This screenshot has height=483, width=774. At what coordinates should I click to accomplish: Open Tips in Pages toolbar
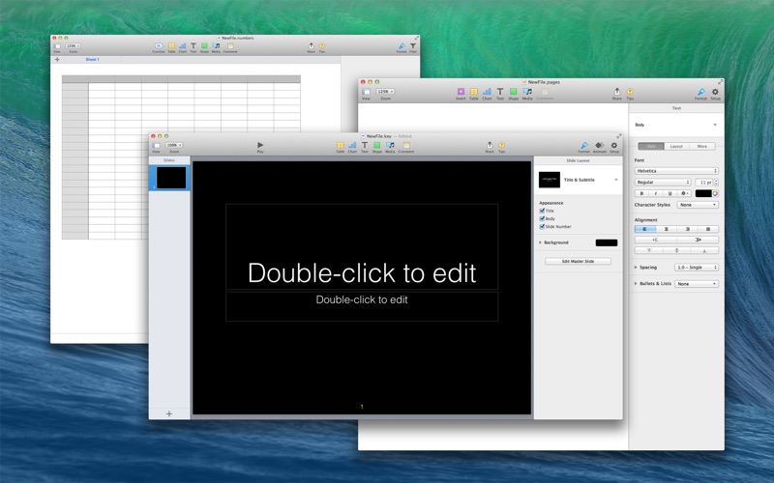coord(630,92)
